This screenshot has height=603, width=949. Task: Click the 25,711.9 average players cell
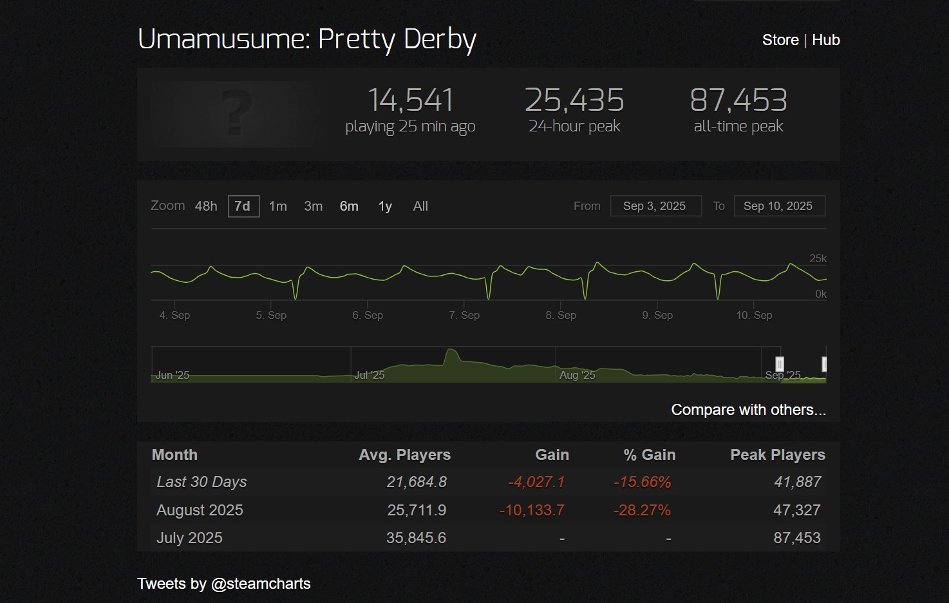click(x=417, y=510)
